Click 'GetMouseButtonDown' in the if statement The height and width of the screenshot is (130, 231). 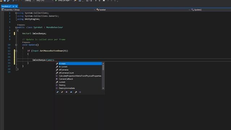tap(51, 51)
